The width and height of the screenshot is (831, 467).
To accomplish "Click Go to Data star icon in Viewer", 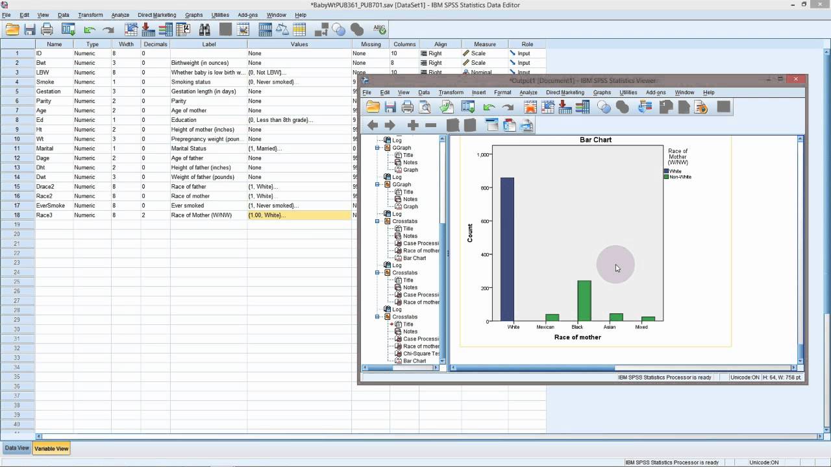I will point(530,107).
